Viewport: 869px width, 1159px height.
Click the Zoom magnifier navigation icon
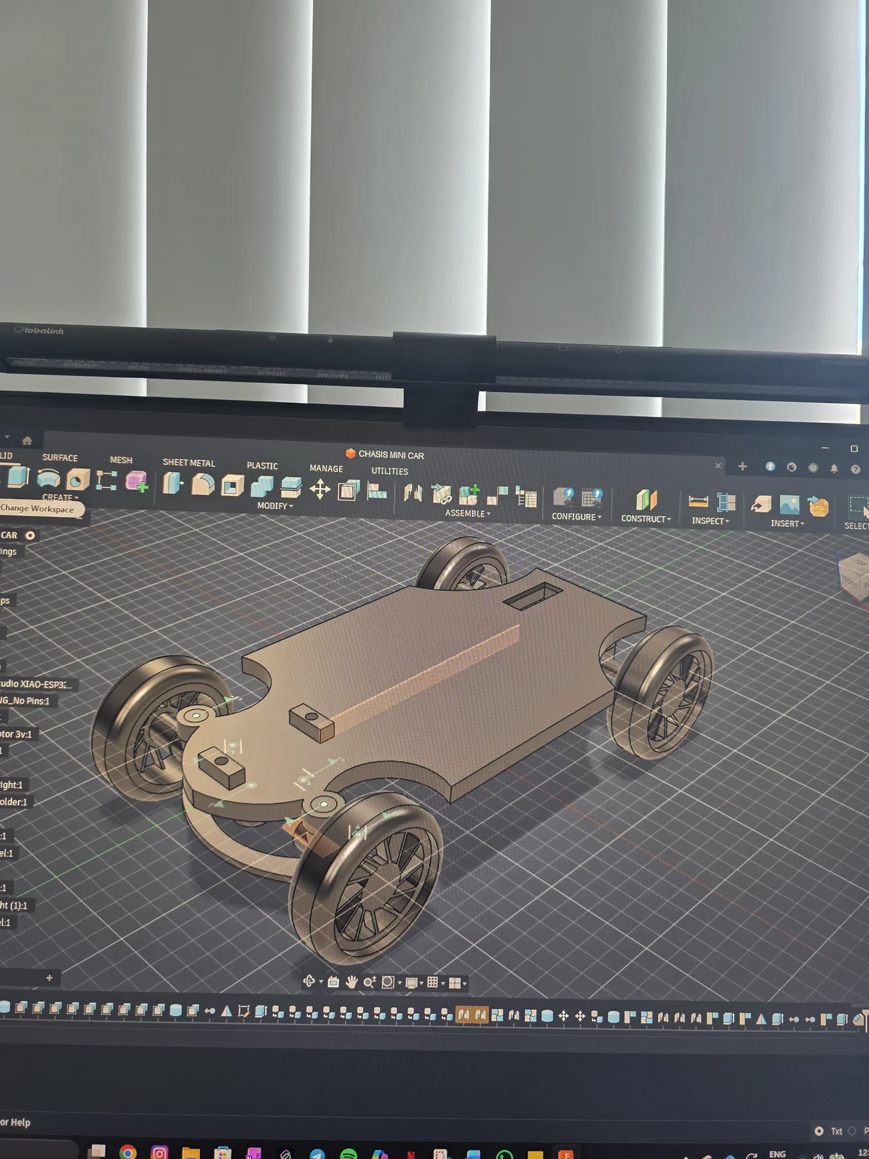tap(369, 982)
